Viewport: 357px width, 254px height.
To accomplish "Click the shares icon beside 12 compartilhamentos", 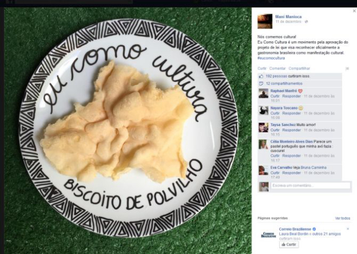I will tap(261, 84).
